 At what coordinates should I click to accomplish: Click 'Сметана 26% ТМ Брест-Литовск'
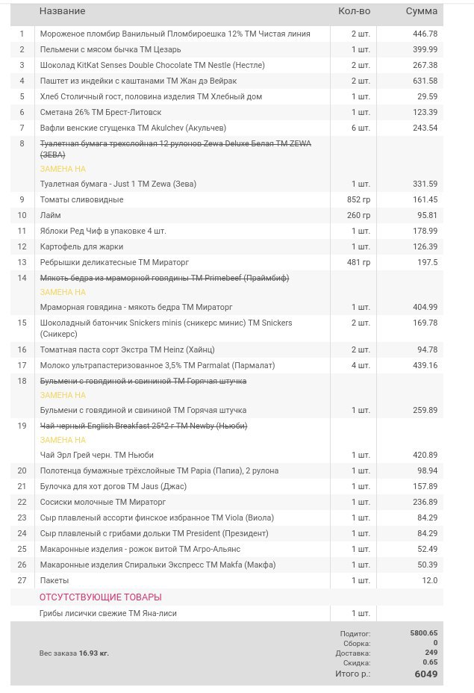click(101, 112)
